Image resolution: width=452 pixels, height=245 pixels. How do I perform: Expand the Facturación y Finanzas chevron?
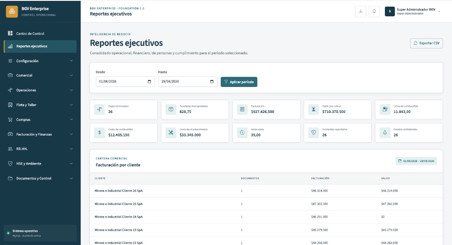pyautogui.click(x=71, y=134)
